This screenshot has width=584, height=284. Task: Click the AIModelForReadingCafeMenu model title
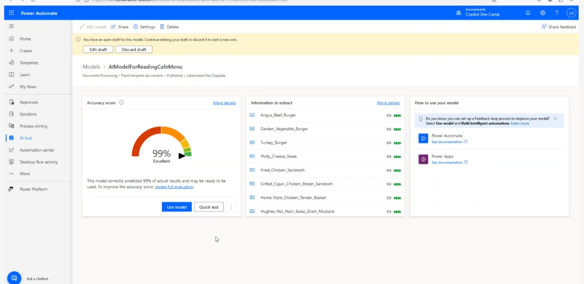point(145,67)
